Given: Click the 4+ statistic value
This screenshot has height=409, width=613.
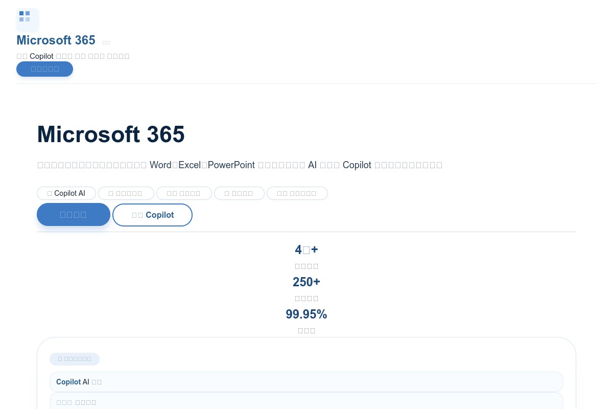Looking at the screenshot, I should tap(306, 250).
